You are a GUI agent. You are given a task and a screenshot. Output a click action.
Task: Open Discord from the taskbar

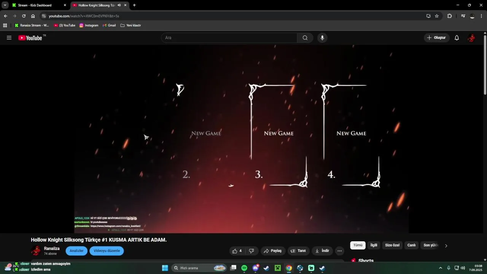coord(256,268)
